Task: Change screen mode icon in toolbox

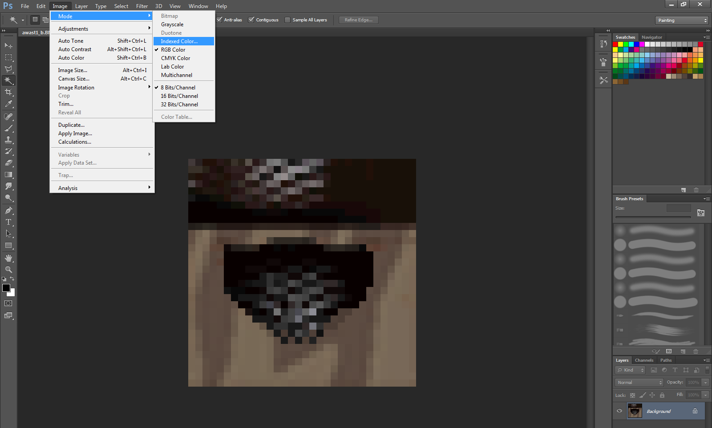Action: coord(8,315)
